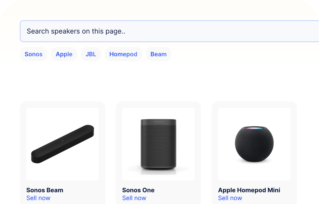The image size is (319, 204).
Task: Open the Sonos One speaker image
Action: pos(158,144)
